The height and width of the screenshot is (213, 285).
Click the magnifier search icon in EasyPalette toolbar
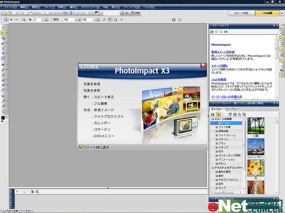[239, 114]
